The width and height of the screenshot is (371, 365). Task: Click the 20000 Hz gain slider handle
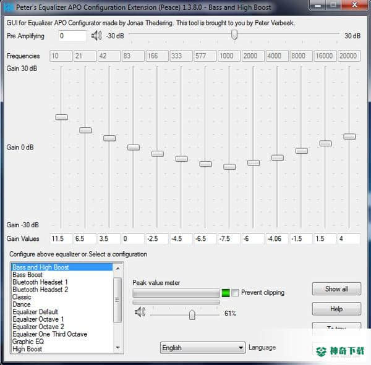pos(349,136)
